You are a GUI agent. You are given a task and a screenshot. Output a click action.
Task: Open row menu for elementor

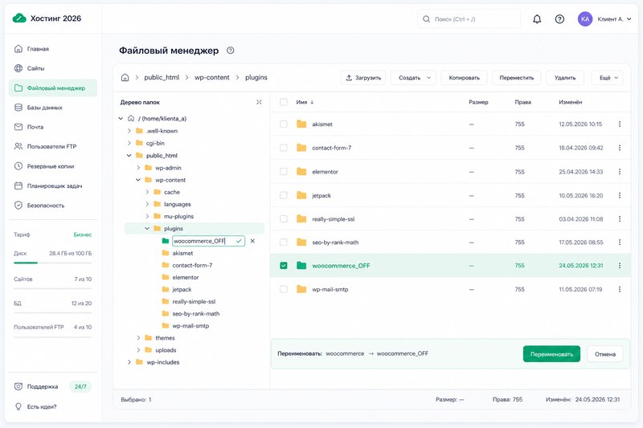pos(620,172)
